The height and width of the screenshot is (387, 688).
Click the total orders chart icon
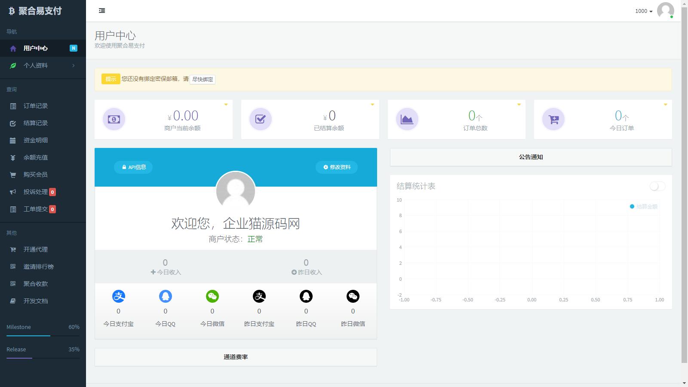pos(407,119)
